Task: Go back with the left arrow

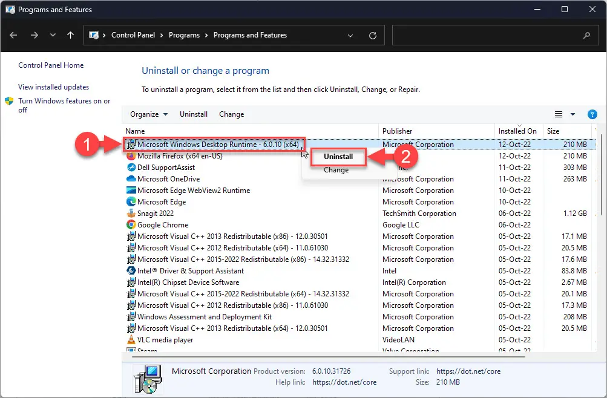Action: [13, 35]
